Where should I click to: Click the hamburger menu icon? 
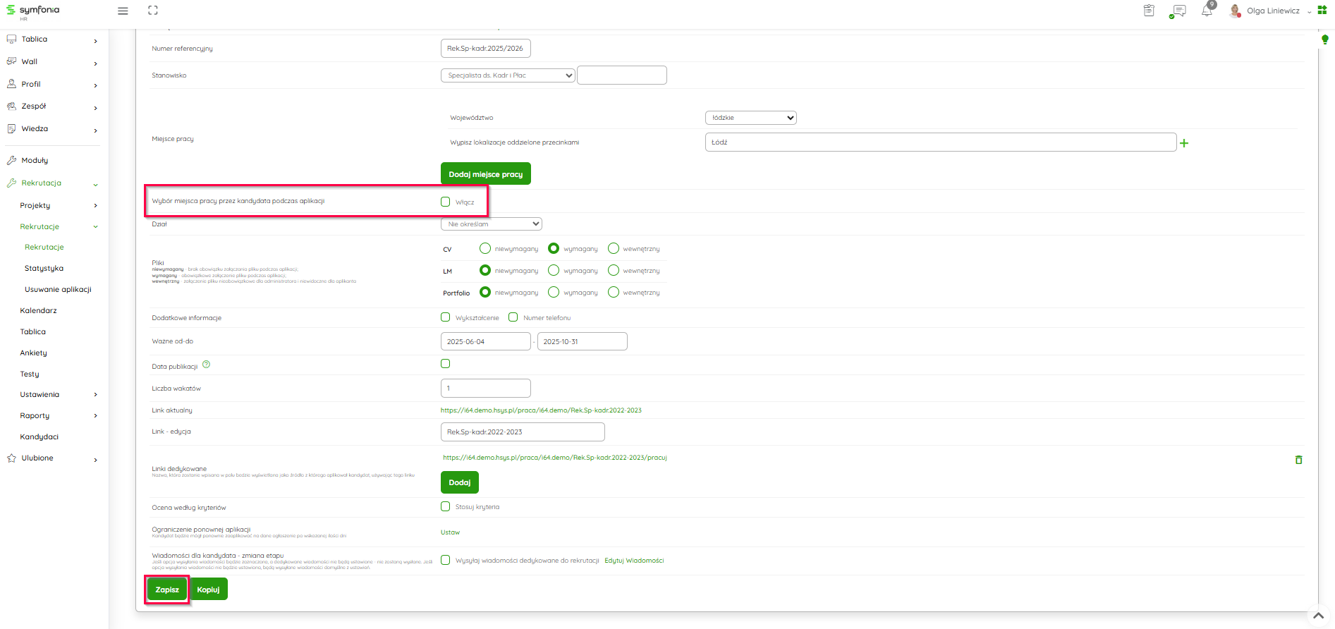coord(123,11)
